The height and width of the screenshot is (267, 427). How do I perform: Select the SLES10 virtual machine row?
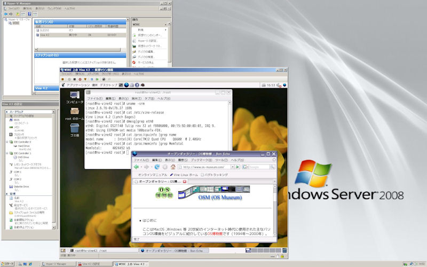click(x=81, y=30)
